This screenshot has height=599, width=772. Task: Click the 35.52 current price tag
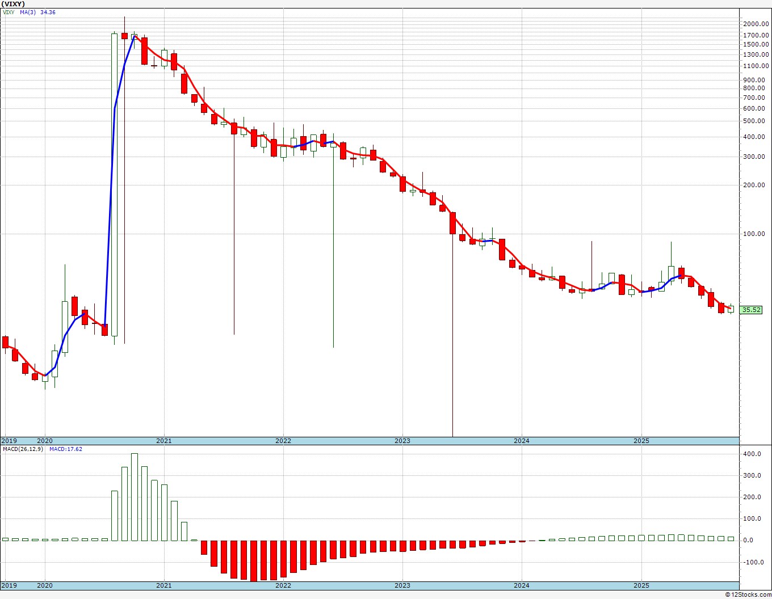[x=752, y=310]
